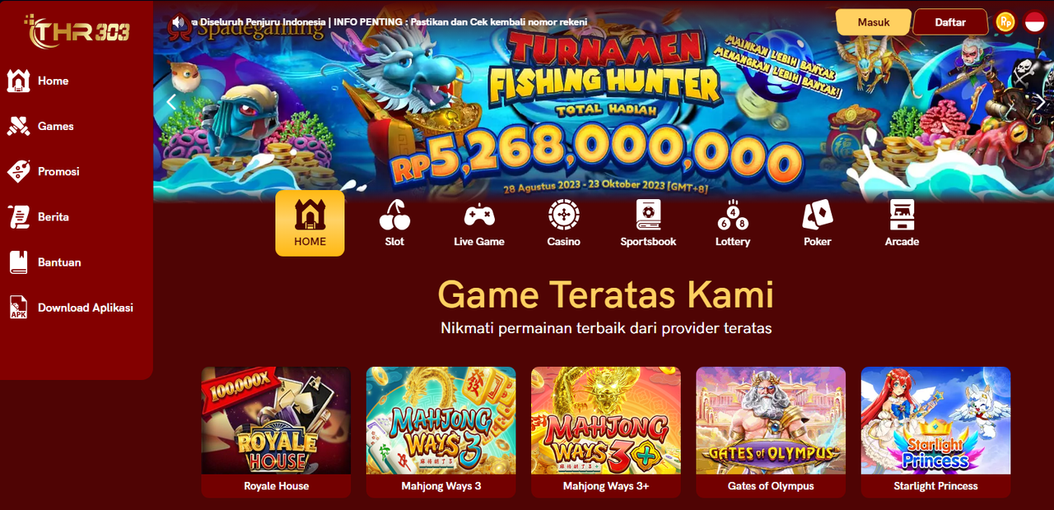Screen dimensions: 1054x510
Task: Advance to next banner slide arrow
Action: 1039,102
